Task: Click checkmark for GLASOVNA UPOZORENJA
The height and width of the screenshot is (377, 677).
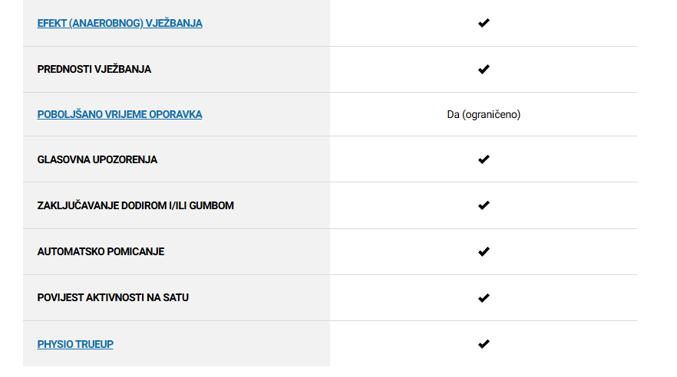Action: pos(484,159)
